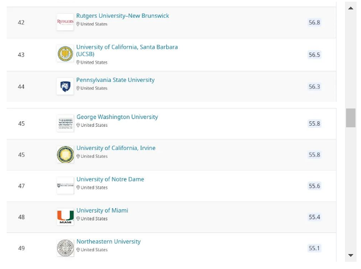Open Northeastern University link

[109, 241]
